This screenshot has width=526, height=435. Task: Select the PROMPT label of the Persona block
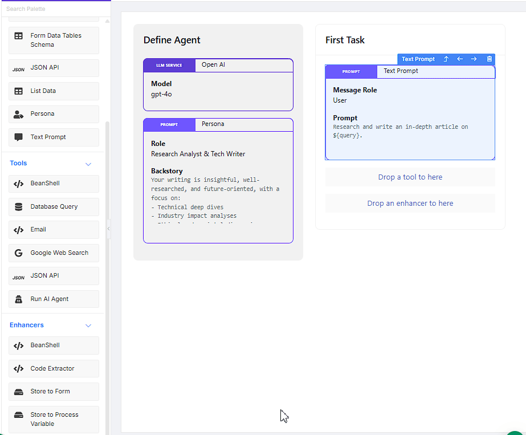click(x=169, y=124)
